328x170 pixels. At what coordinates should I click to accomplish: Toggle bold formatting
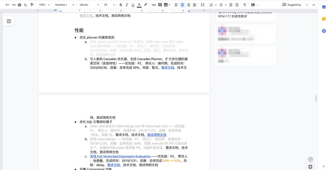pos(121,5)
